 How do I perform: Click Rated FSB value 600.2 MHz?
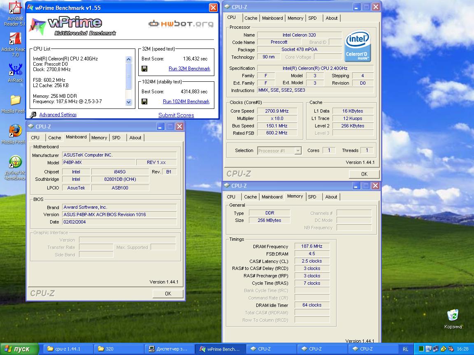tap(277, 133)
